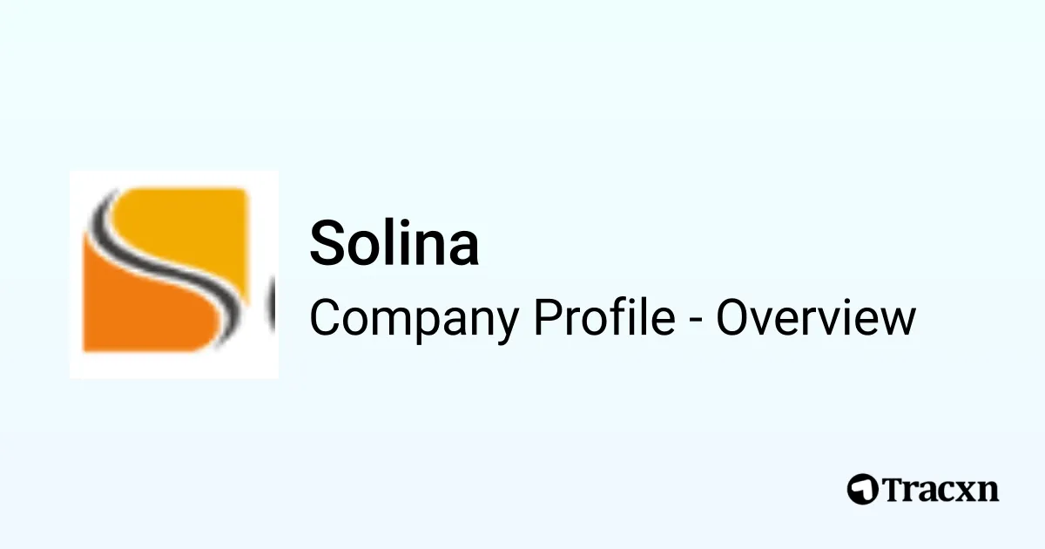Open the Tracxn wordmark link

coord(940,489)
